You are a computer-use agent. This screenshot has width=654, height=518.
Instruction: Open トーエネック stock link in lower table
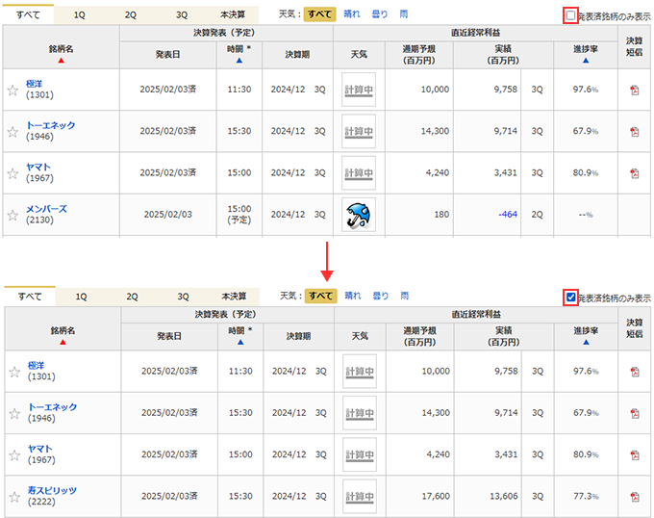pos(52,407)
